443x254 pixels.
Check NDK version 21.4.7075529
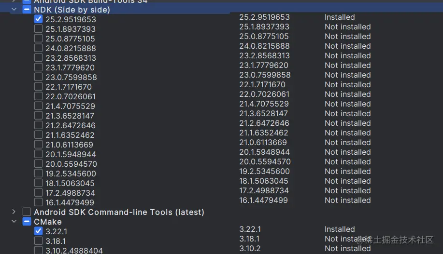click(39, 106)
